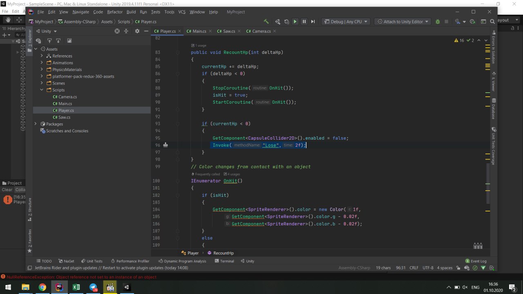Collapse the Scripts folder in tree
The height and width of the screenshot is (294, 523).
pos(42,90)
